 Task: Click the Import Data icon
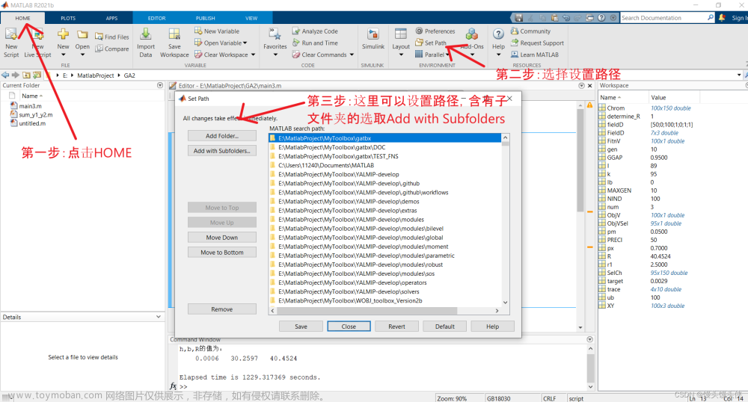(146, 34)
